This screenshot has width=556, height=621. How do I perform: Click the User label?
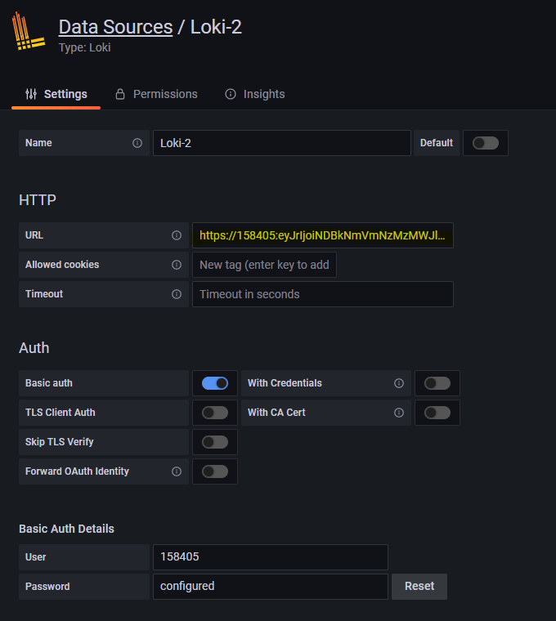pos(36,556)
